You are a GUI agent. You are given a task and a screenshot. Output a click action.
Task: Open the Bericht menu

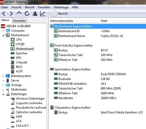(30, 7)
